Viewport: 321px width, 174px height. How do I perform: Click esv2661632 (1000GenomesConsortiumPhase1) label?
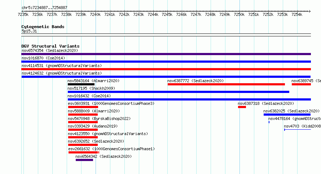(111, 149)
